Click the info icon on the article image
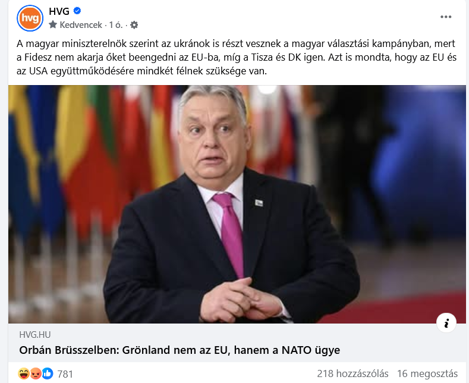 coord(446,323)
